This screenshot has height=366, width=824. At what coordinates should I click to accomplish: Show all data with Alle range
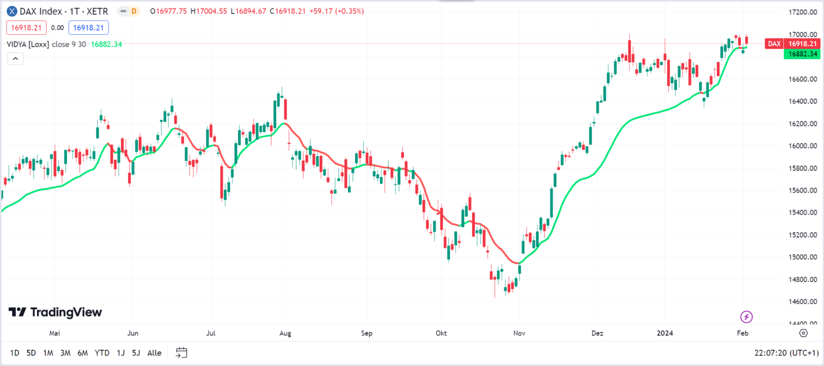click(x=154, y=353)
